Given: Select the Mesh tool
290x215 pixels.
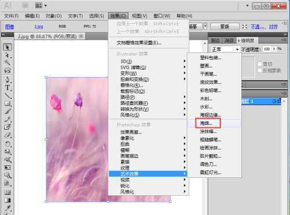Looking at the screenshot, I should [8, 192].
